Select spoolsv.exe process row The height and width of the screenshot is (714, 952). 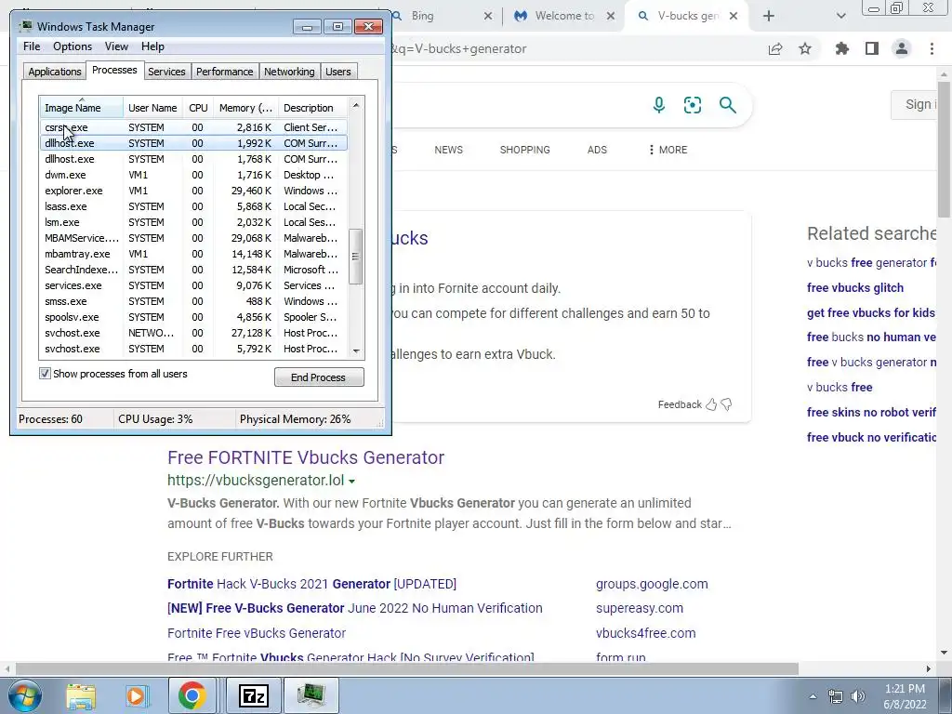194,317
